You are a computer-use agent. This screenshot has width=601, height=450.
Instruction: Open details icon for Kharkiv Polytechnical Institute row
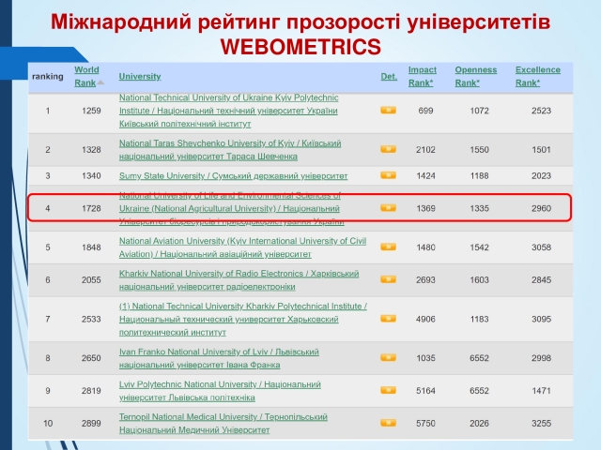388,319
